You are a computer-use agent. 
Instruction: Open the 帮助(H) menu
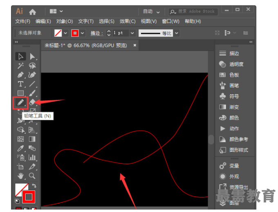point(193,21)
